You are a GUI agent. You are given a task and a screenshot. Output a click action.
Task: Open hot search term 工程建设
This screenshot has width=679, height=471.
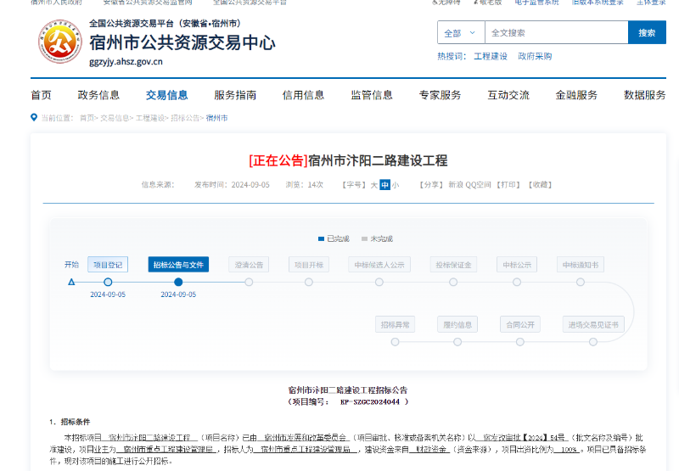(491, 56)
